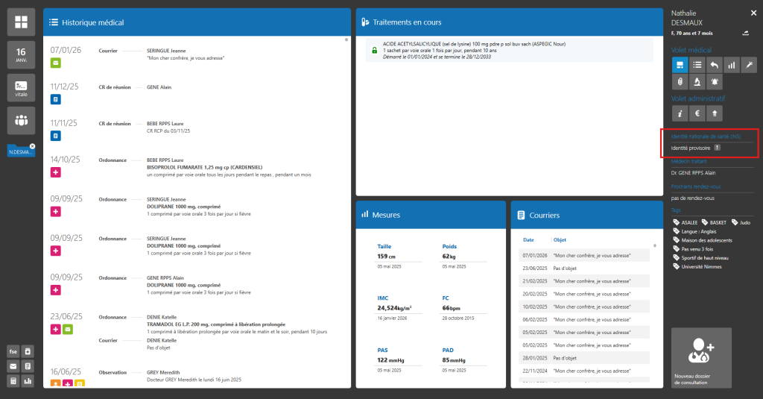Open the alert bell icon in Volet médical

coord(715,81)
